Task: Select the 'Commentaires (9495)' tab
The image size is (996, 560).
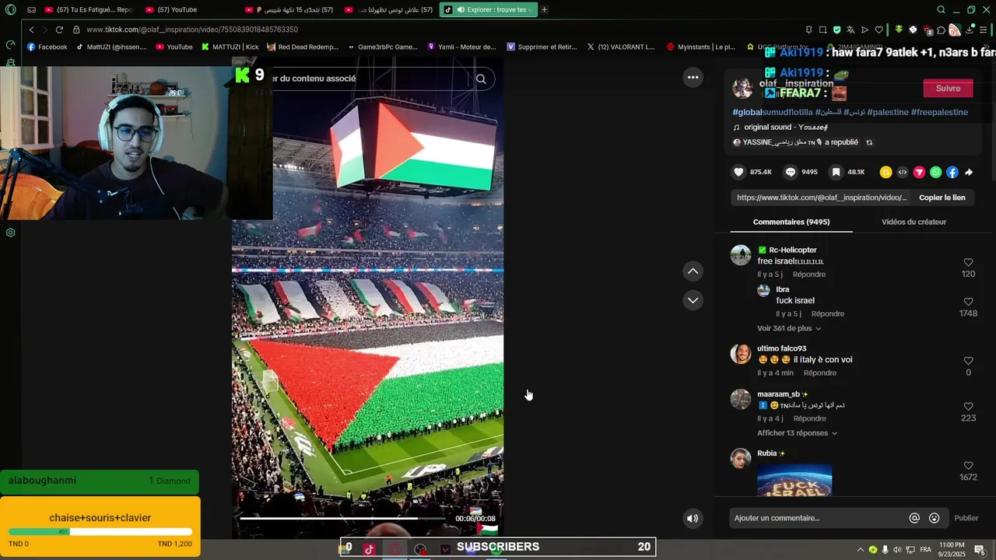Action: pyautogui.click(x=791, y=222)
